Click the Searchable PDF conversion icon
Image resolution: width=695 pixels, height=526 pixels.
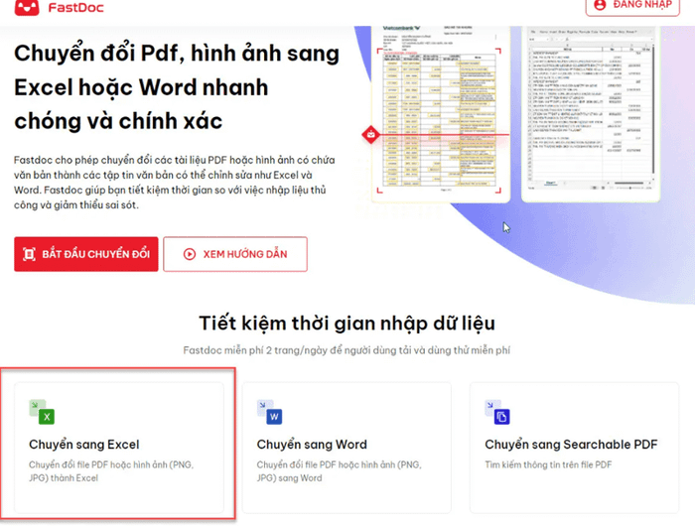click(497, 412)
